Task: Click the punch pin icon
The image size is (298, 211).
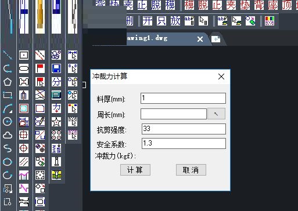Action: point(56,162)
